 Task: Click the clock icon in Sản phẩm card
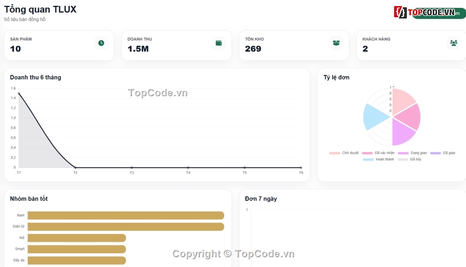[x=101, y=43]
